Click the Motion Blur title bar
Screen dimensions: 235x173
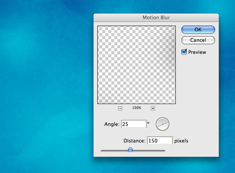tap(156, 18)
